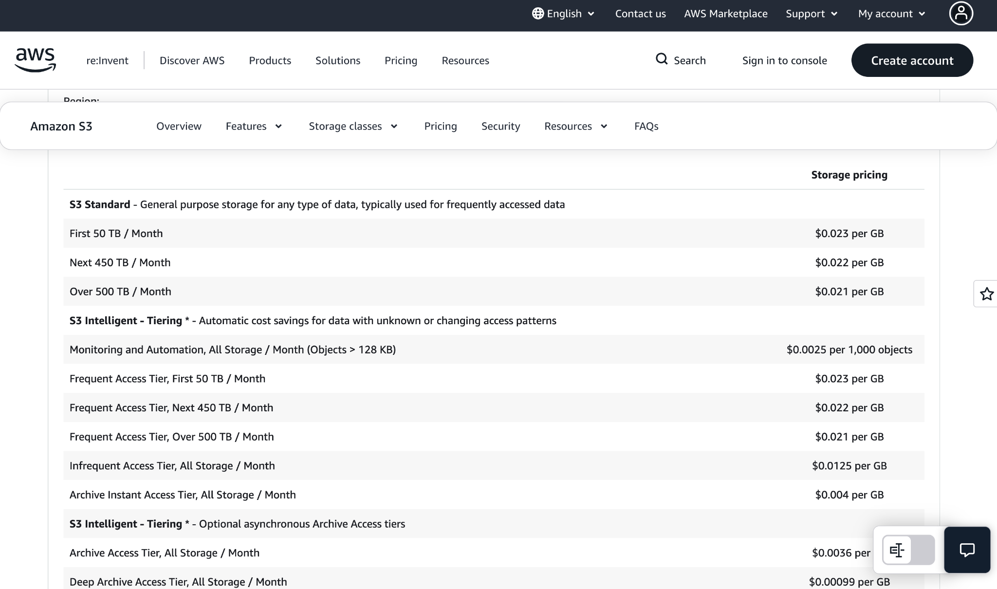This screenshot has height=589, width=997.
Task: Expand the English language dropdown
Action: coord(564,14)
